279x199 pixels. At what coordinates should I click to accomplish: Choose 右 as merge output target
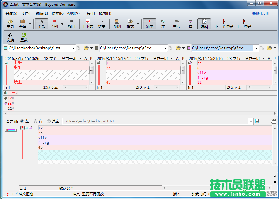pyautogui.click(x=35, y=121)
